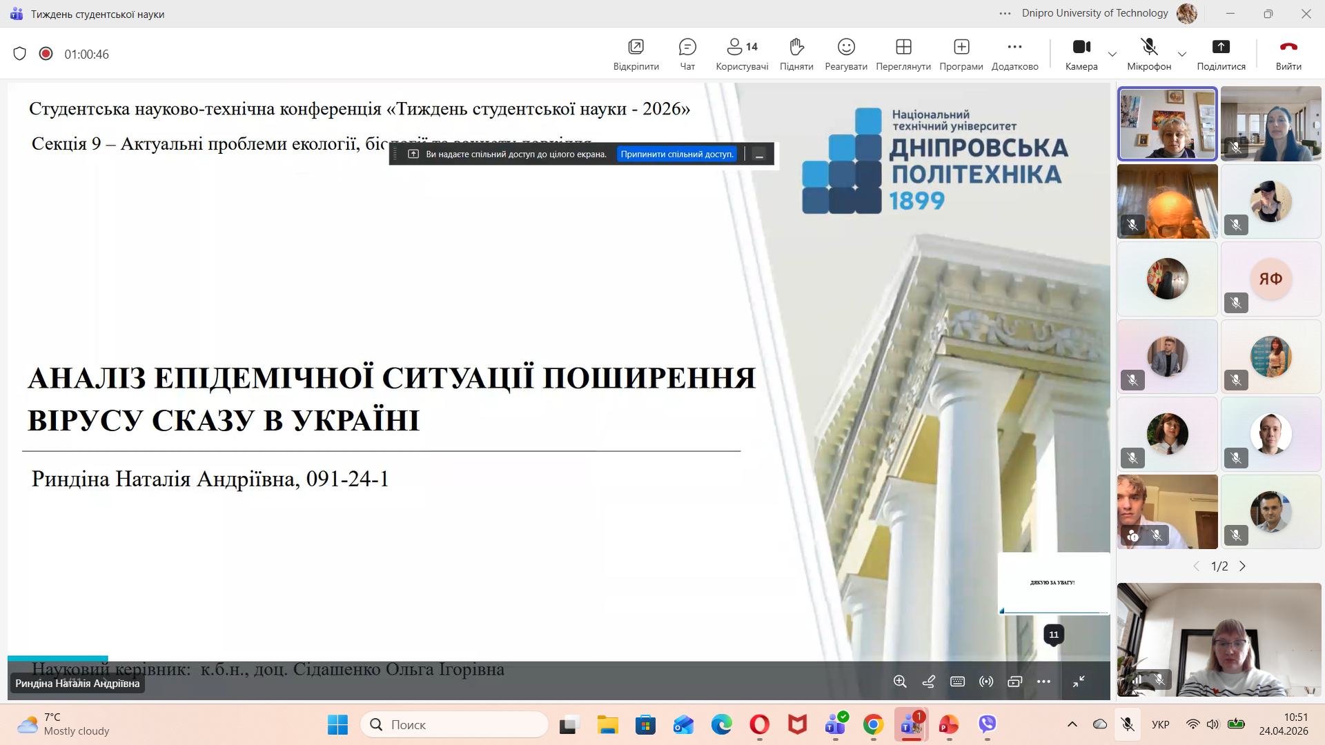The width and height of the screenshot is (1325, 745).
Task: Click the pen annotation tool on slide toolbar
Action: (x=929, y=682)
